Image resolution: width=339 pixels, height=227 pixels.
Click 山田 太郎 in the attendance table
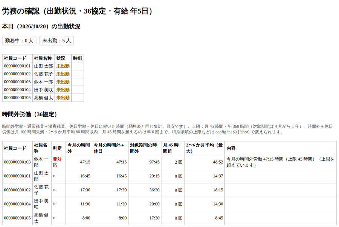(x=43, y=66)
